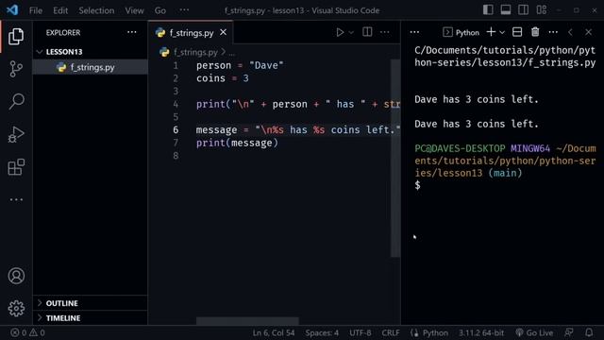The height and width of the screenshot is (340, 604).
Task: Open editor More Actions ellipsis
Action: [x=384, y=32]
